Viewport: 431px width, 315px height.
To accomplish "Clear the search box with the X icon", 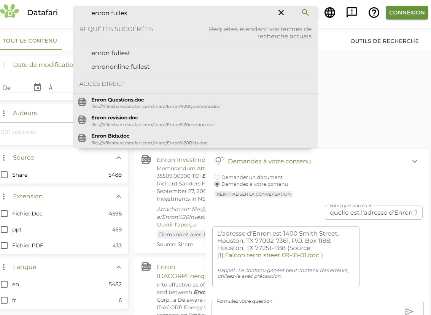I will point(281,13).
